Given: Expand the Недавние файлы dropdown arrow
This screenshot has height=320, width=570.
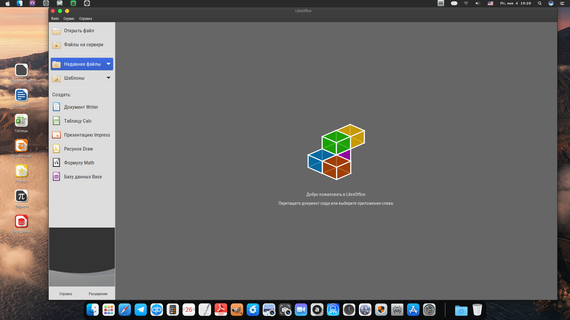Looking at the screenshot, I should [108, 64].
